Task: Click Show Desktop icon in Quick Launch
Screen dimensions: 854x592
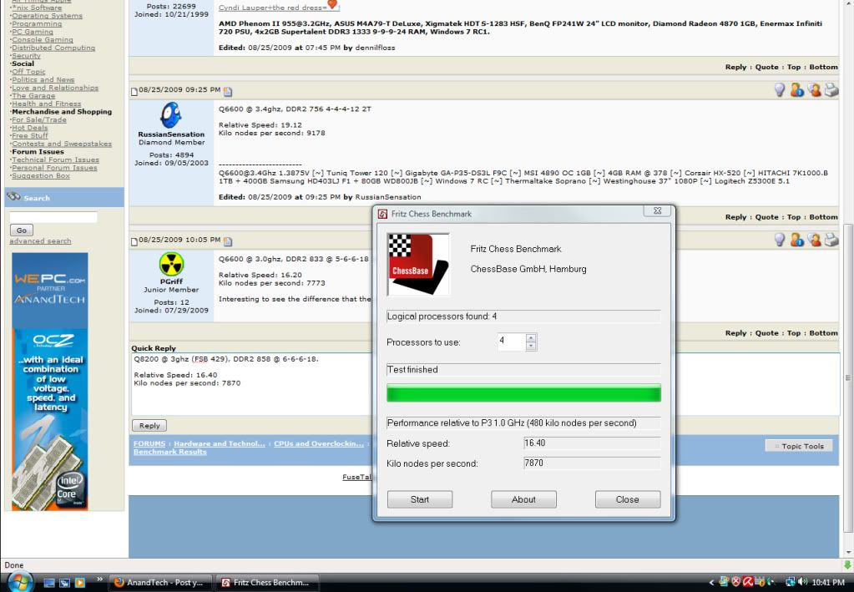Action: click(49, 583)
